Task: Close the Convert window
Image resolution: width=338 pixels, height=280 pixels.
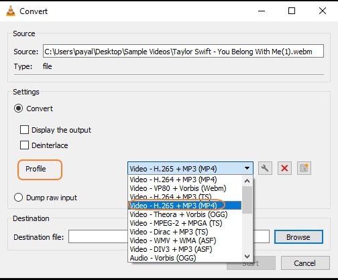Action: (x=323, y=11)
